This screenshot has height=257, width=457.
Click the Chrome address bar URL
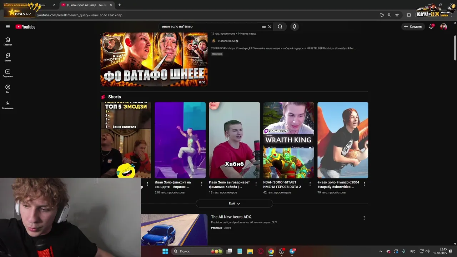(80, 15)
